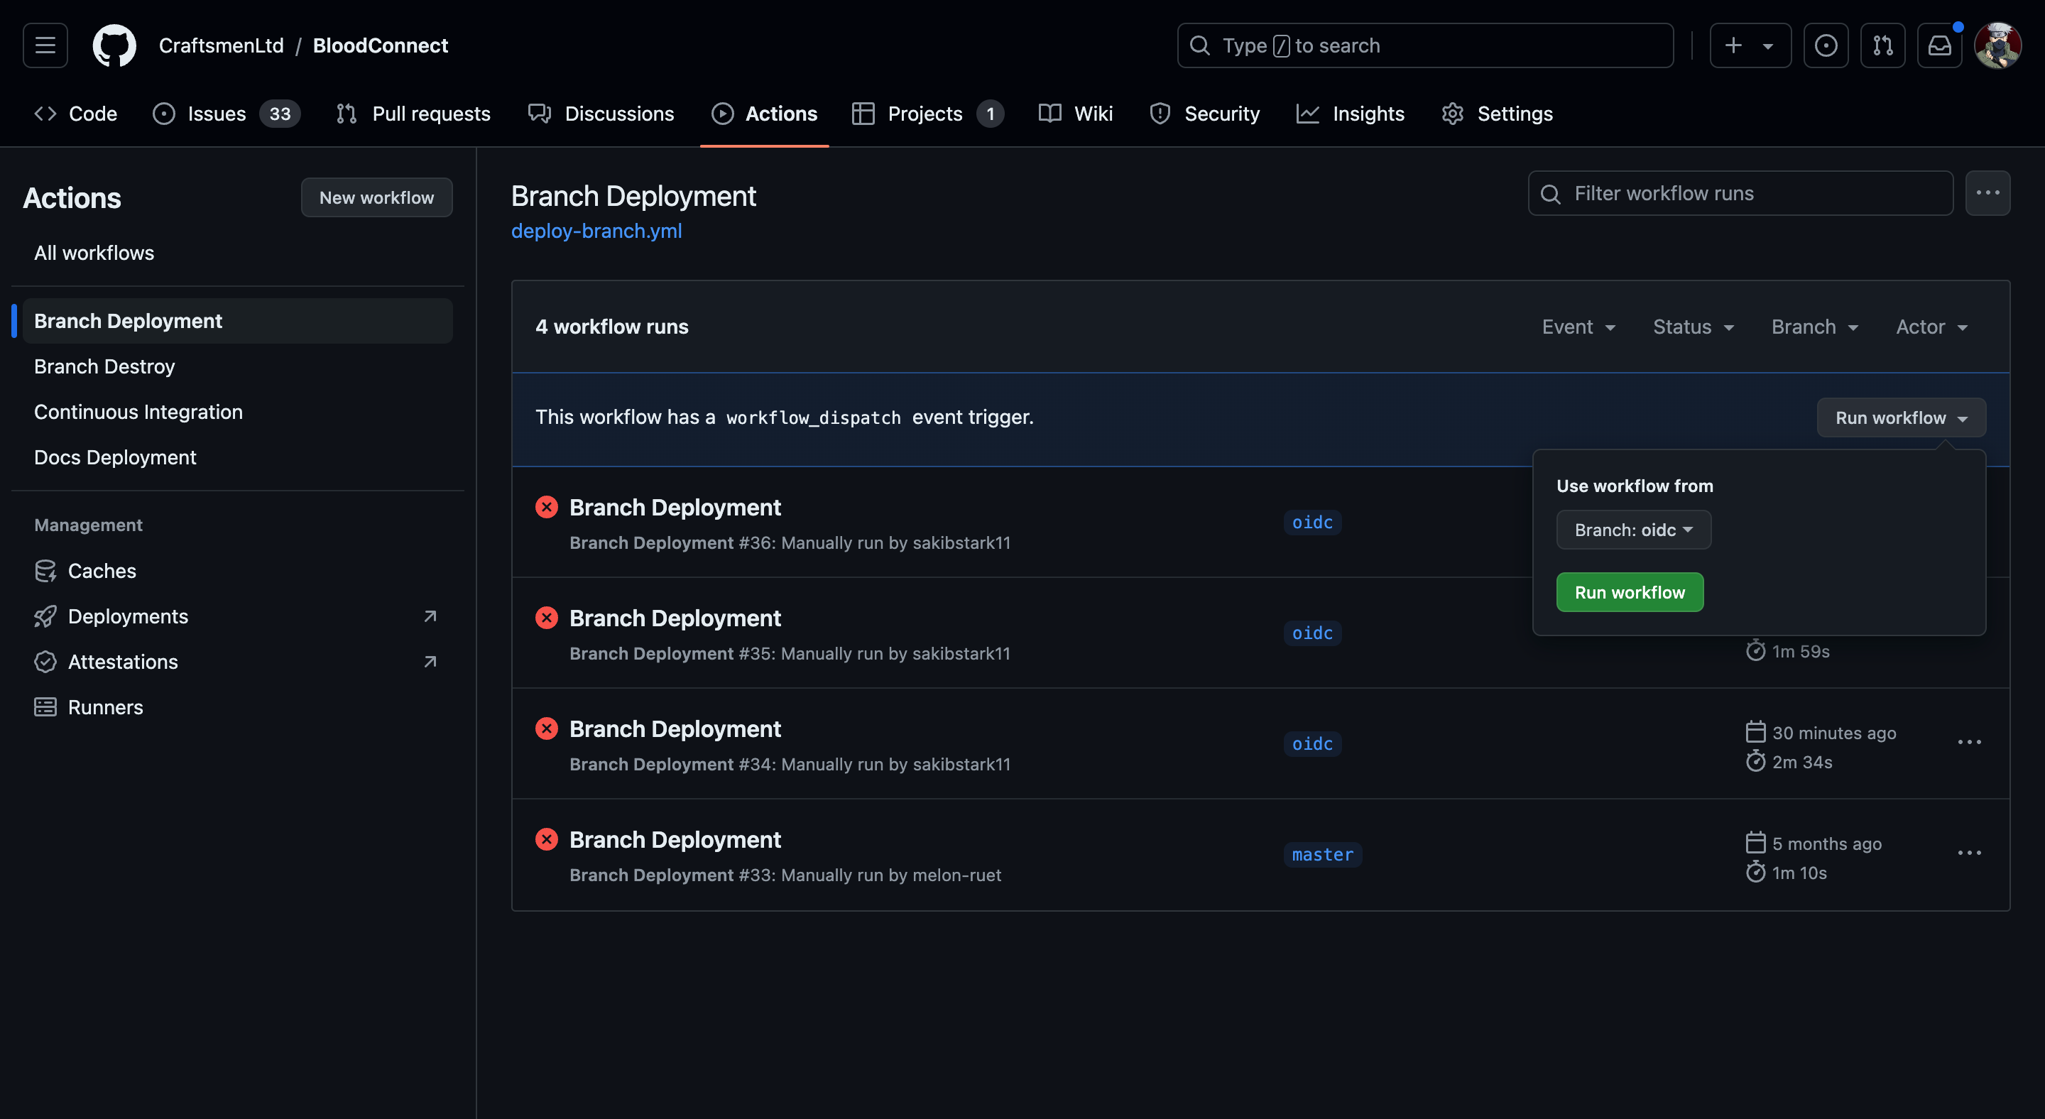2045x1119 pixels.
Task: Open the create new plus dropdown
Action: point(1750,45)
